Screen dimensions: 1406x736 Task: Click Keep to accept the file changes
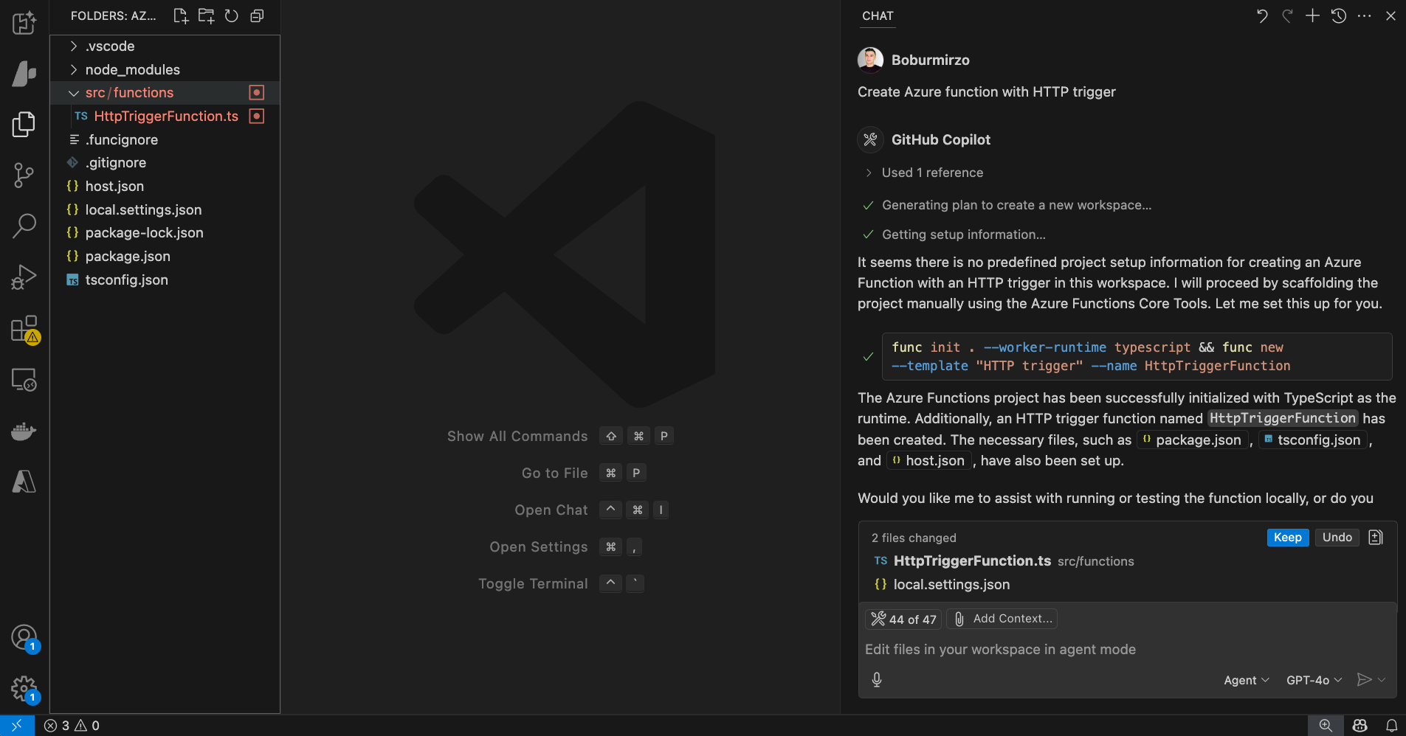point(1287,538)
